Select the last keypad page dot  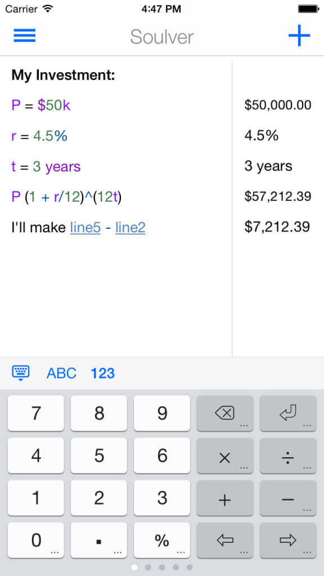click(190, 568)
